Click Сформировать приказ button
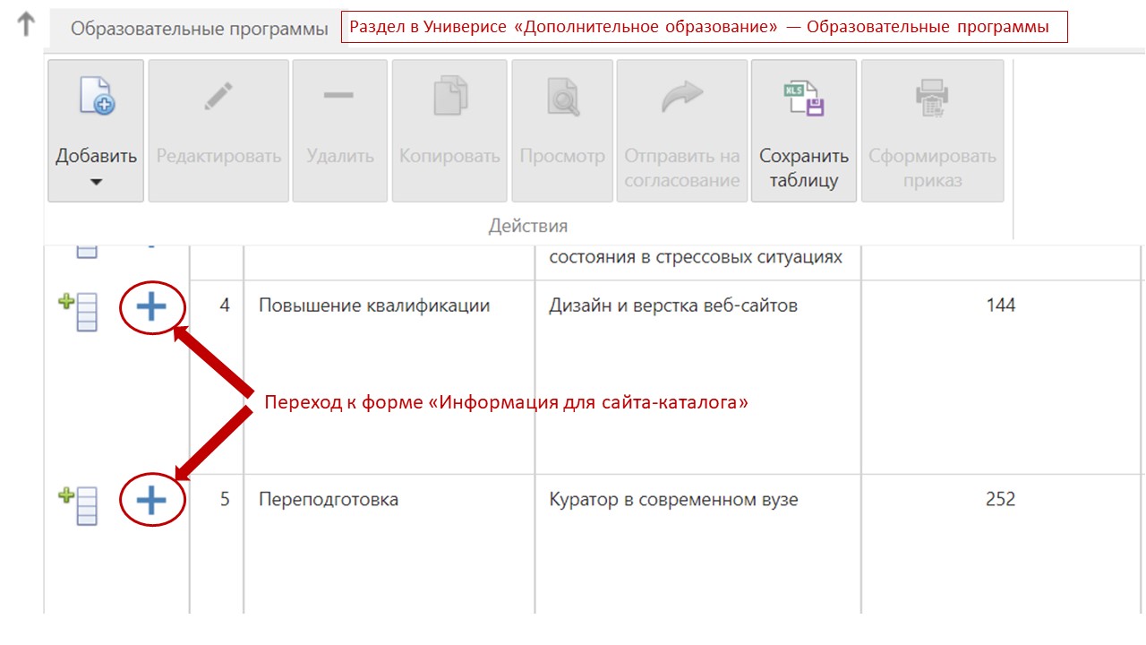The width and height of the screenshot is (1146, 645). 932,131
